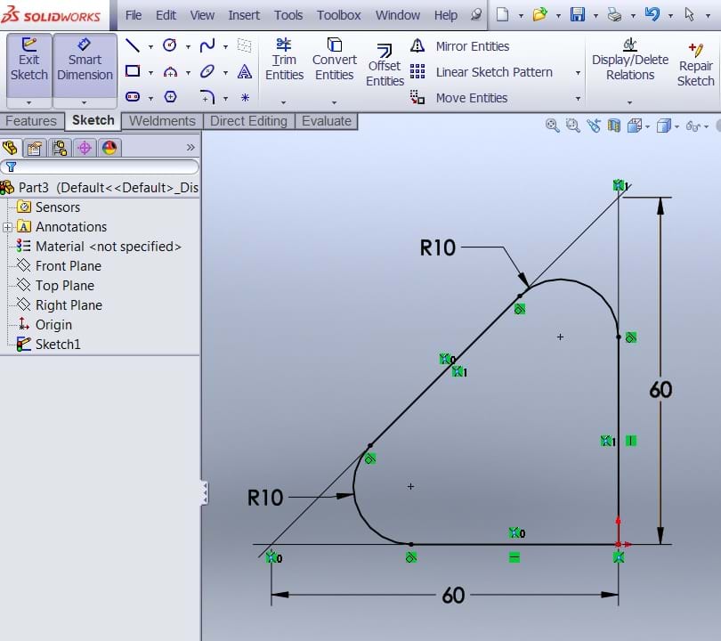Click the vertical relation marker on right line
721x641 pixels.
click(x=631, y=441)
